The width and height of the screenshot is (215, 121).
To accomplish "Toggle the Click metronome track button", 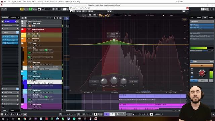I will (x=30, y=26).
